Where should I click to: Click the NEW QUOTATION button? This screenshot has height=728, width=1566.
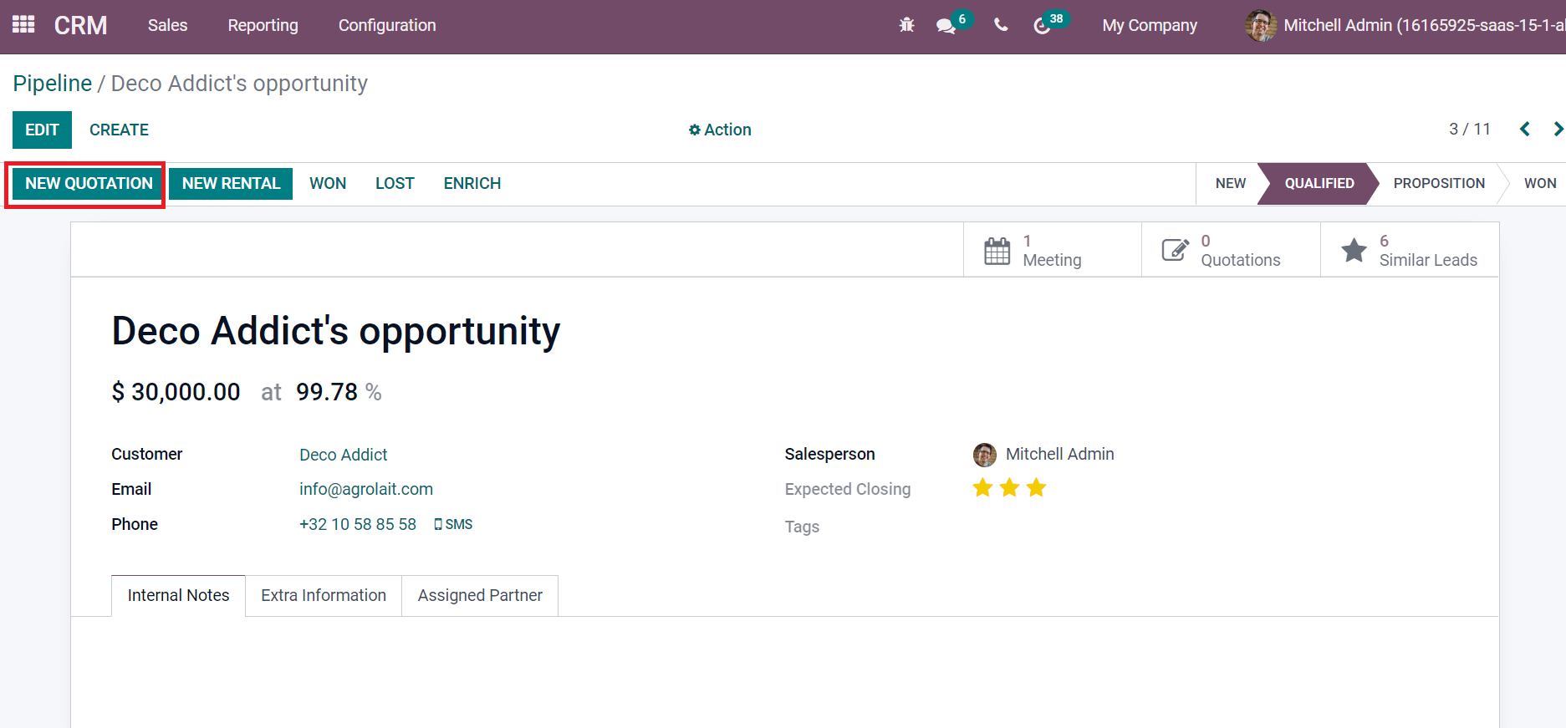point(89,183)
